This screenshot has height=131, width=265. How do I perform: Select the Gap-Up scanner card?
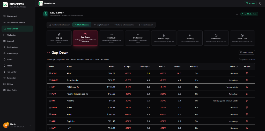click(59, 38)
